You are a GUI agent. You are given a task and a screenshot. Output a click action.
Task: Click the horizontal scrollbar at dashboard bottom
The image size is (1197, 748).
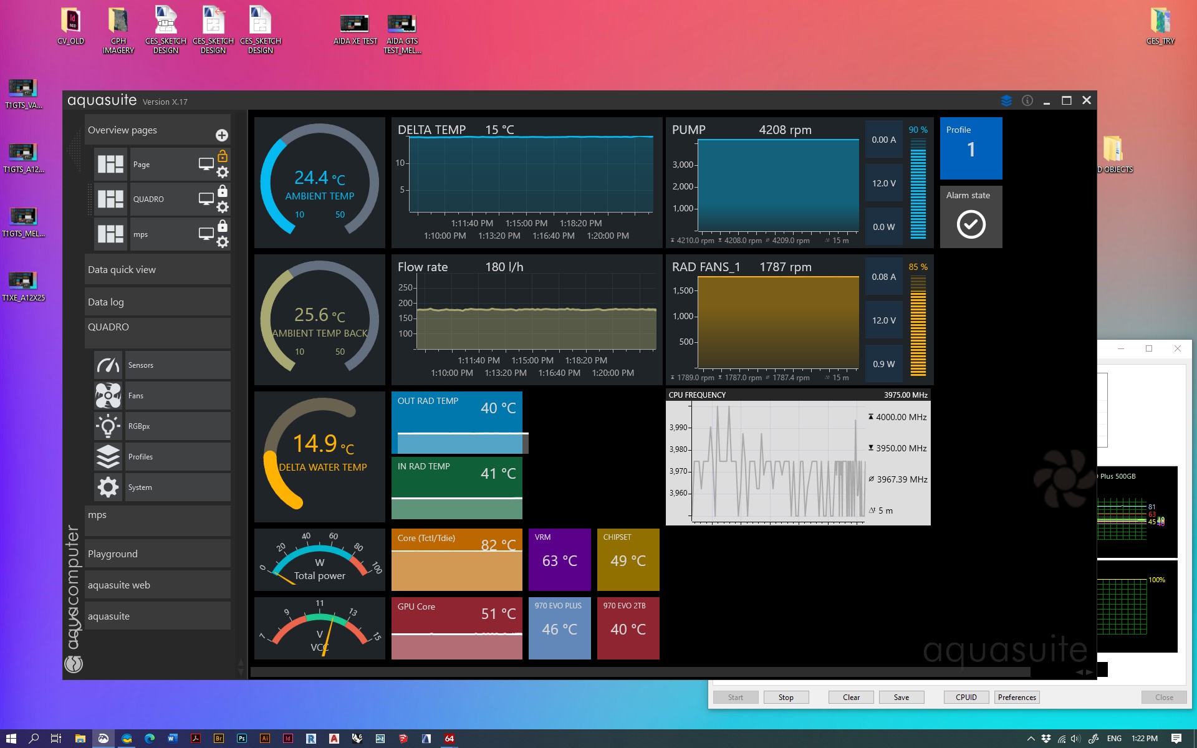(640, 672)
